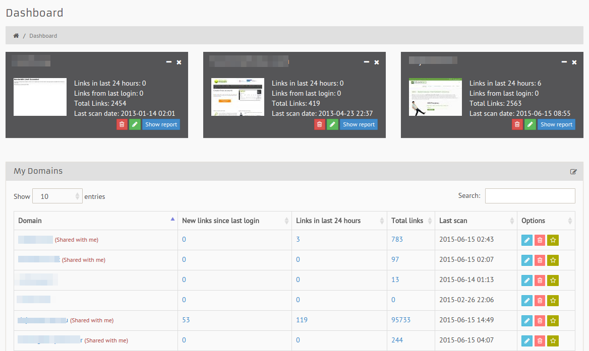This screenshot has height=351, width=589.
Task: Open the Show entries count dropdown
Action: pyautogui.click(x=57, y=196)
